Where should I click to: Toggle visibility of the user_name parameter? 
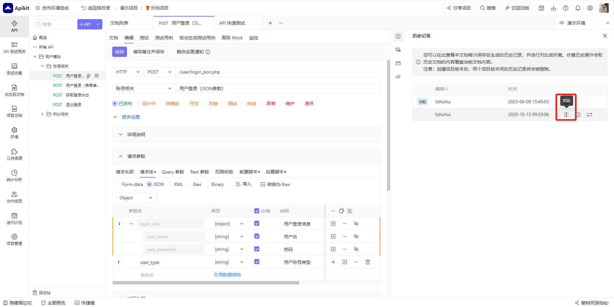click(356, 236)
